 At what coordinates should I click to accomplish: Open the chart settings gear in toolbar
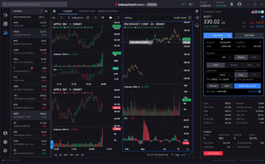click(197, 18)
